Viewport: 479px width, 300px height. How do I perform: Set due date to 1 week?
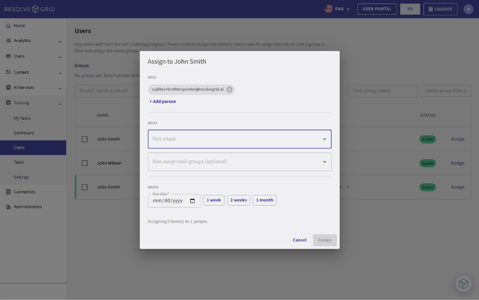pyautogui.click(x=214, y=201)
